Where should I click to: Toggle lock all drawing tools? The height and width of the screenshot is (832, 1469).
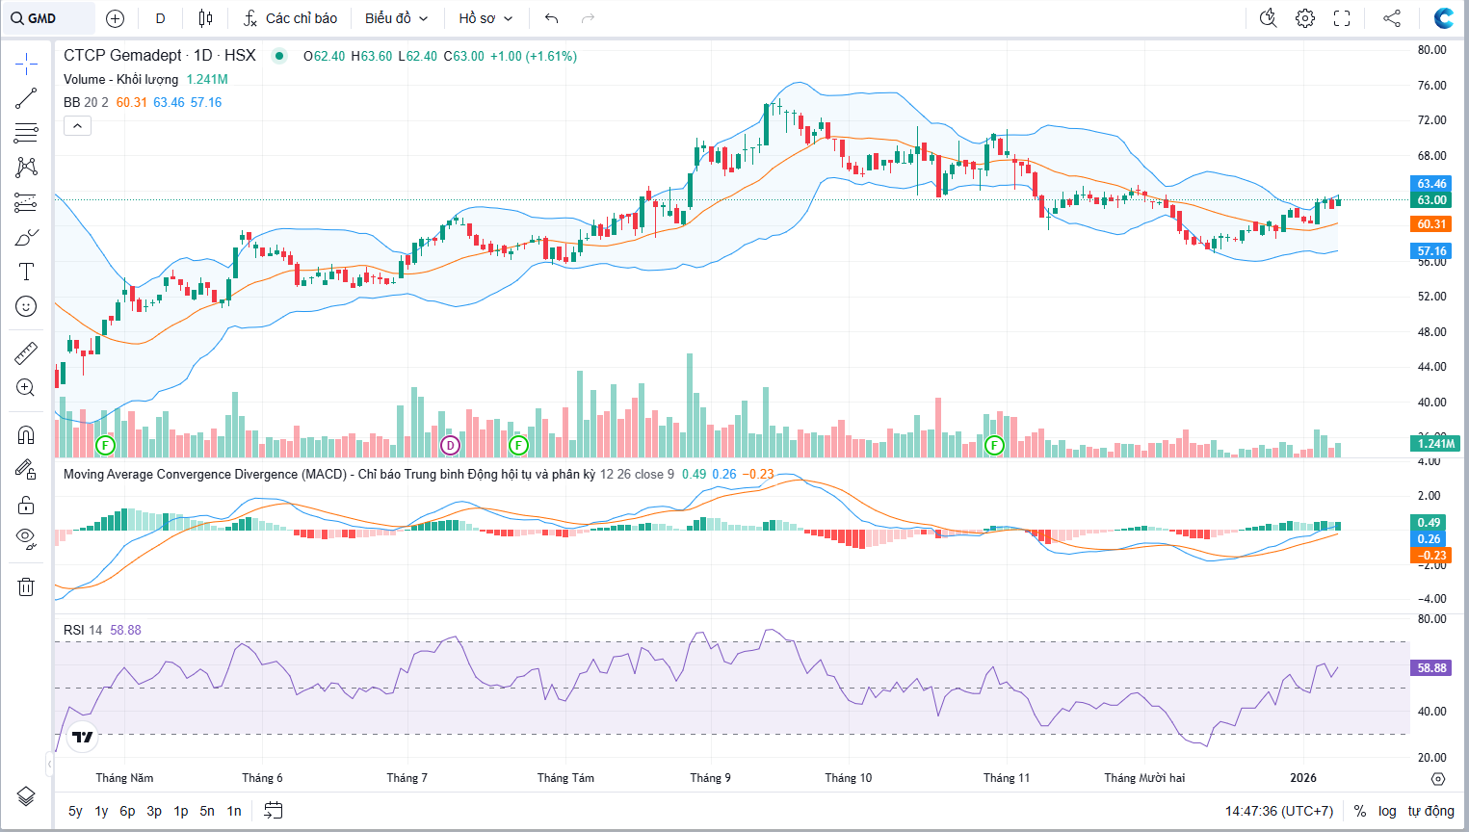click(x=26, y=505)
